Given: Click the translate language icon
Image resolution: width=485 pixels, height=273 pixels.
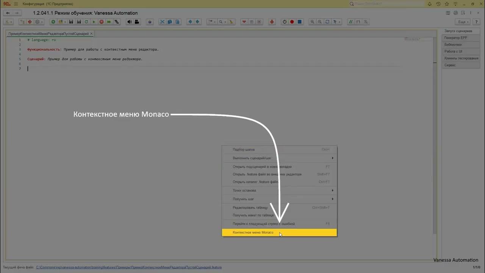Looking at the screenshot, I should [366, 22].
